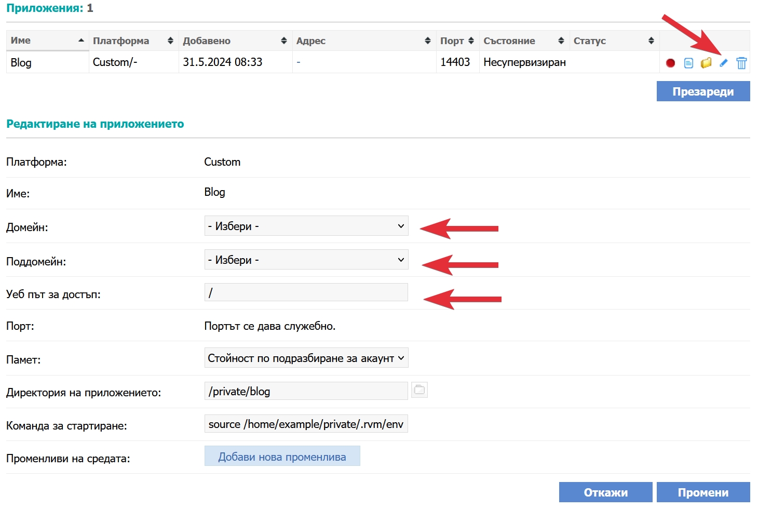
Task: Sort table by Статус column
Action: (x=614, y=41)
